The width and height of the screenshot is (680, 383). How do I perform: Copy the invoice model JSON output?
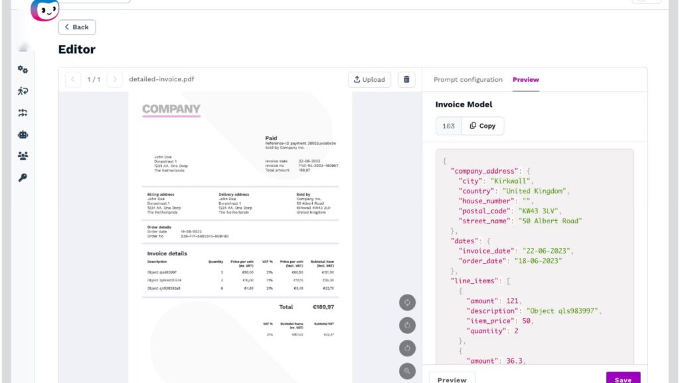(x=483, y=126)
